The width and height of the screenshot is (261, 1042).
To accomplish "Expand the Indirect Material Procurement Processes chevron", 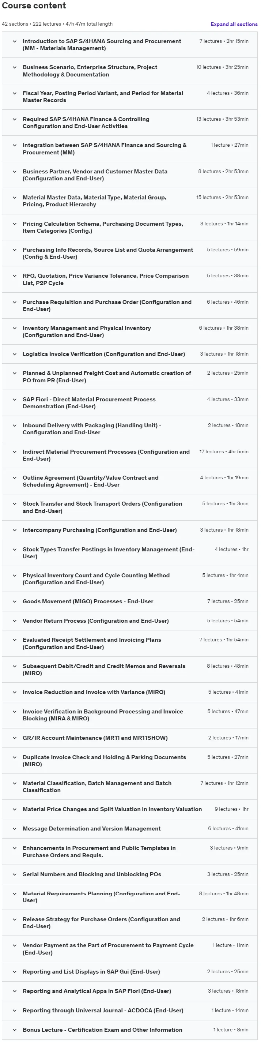I will tap(15, 452).
